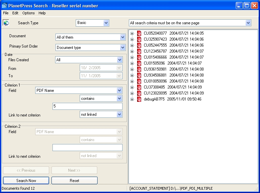Click the Search Now button

(26, 181)
